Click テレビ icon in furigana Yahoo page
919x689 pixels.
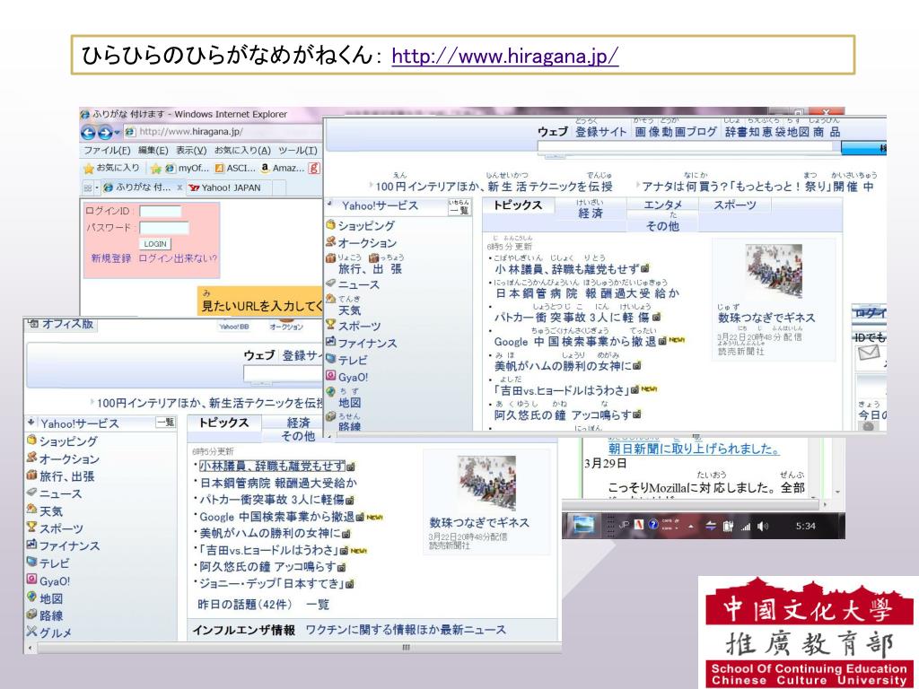click(x=330, y=359)
